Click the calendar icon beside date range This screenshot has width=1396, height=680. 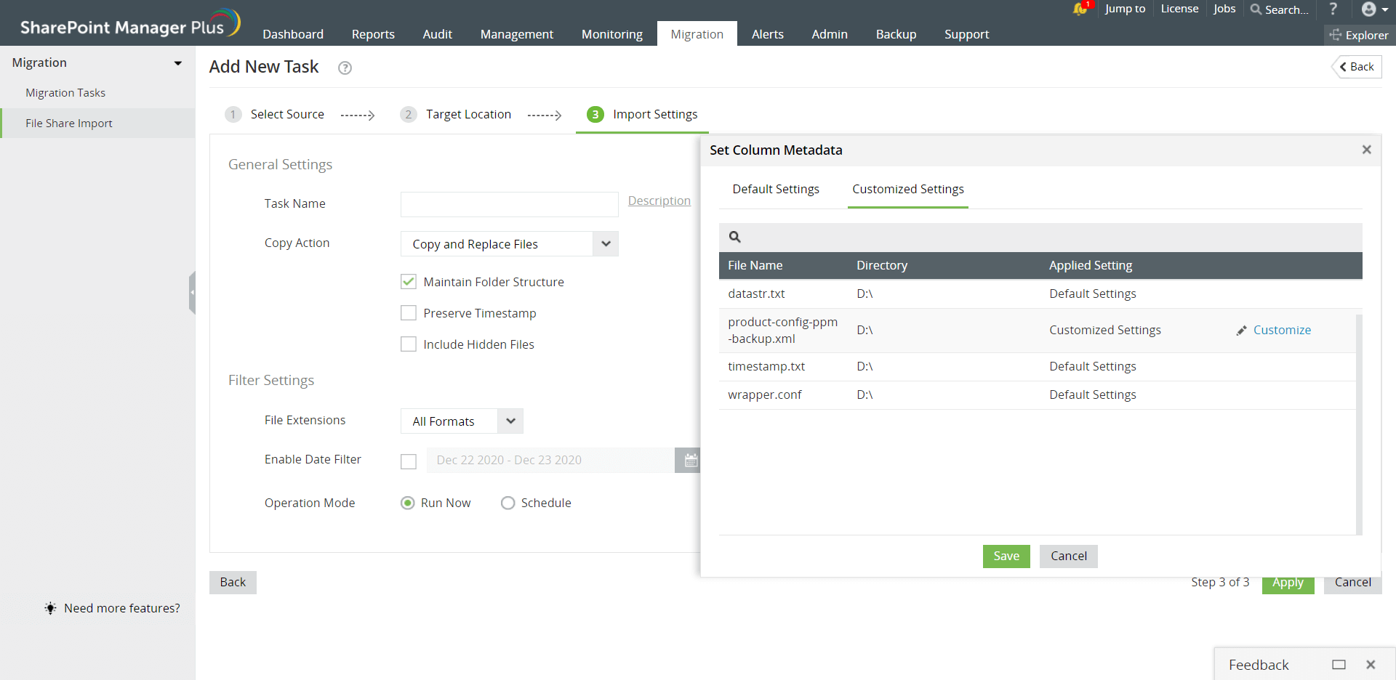[x=690, y=461]
